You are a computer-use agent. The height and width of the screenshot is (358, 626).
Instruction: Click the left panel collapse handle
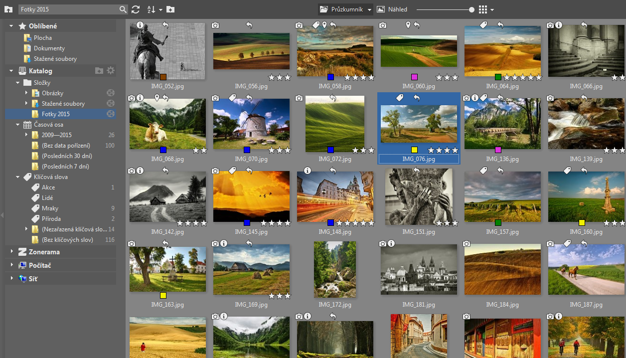(2, 215)
